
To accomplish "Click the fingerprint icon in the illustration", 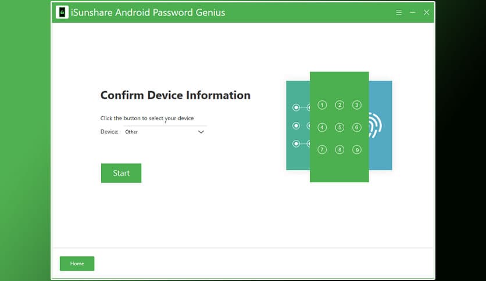I will 375,125.
